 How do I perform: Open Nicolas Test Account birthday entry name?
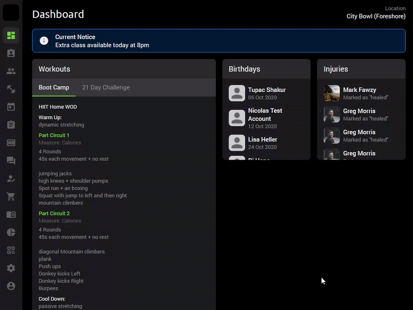(265, 115)
